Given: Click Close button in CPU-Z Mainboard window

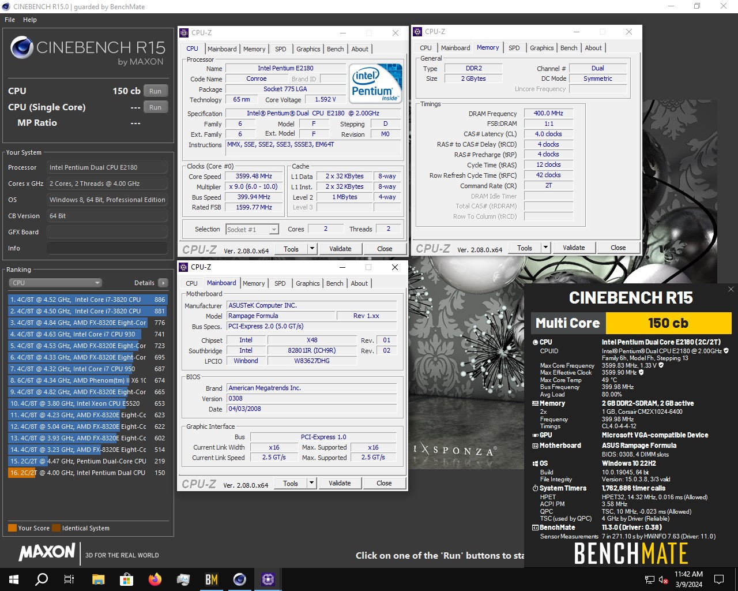Looking at the screenshot, I should tap(384, 483).
